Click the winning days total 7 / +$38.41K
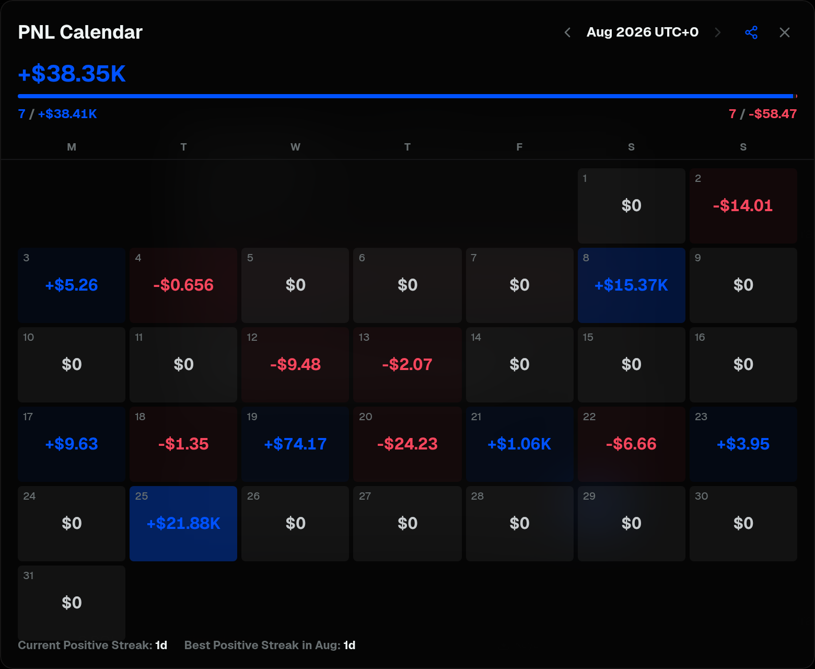Screen dimensions: 815x669 click(57, 114)
